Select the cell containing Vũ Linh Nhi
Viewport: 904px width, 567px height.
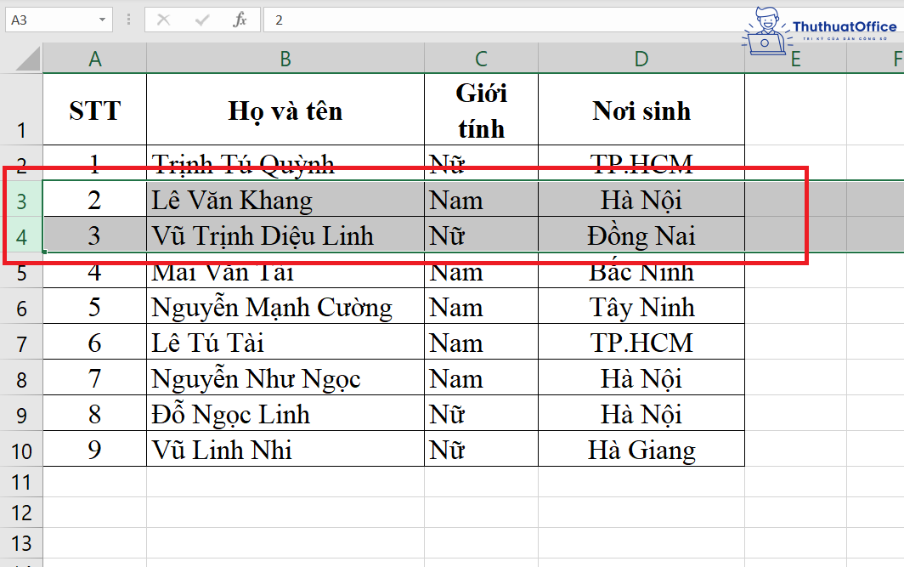(285, 448)
